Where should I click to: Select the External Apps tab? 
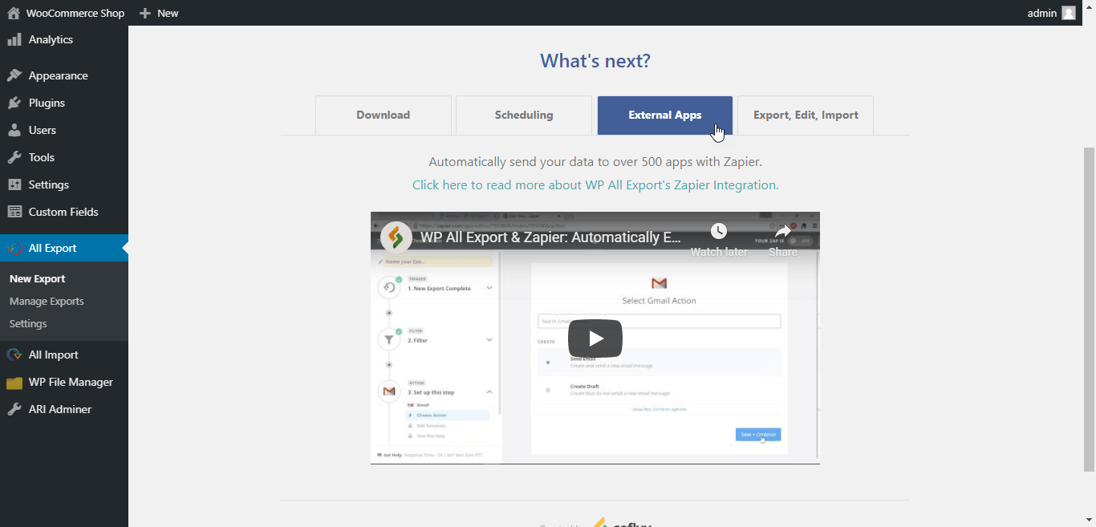665,116
